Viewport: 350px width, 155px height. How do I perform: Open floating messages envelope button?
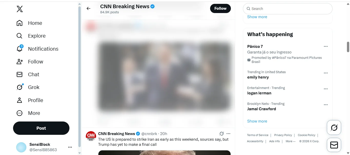click(334, 145)
